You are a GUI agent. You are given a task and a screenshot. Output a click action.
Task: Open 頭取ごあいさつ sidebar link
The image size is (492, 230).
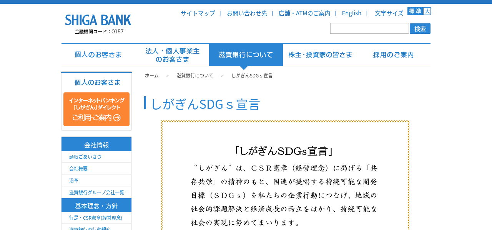coord(85,157)
